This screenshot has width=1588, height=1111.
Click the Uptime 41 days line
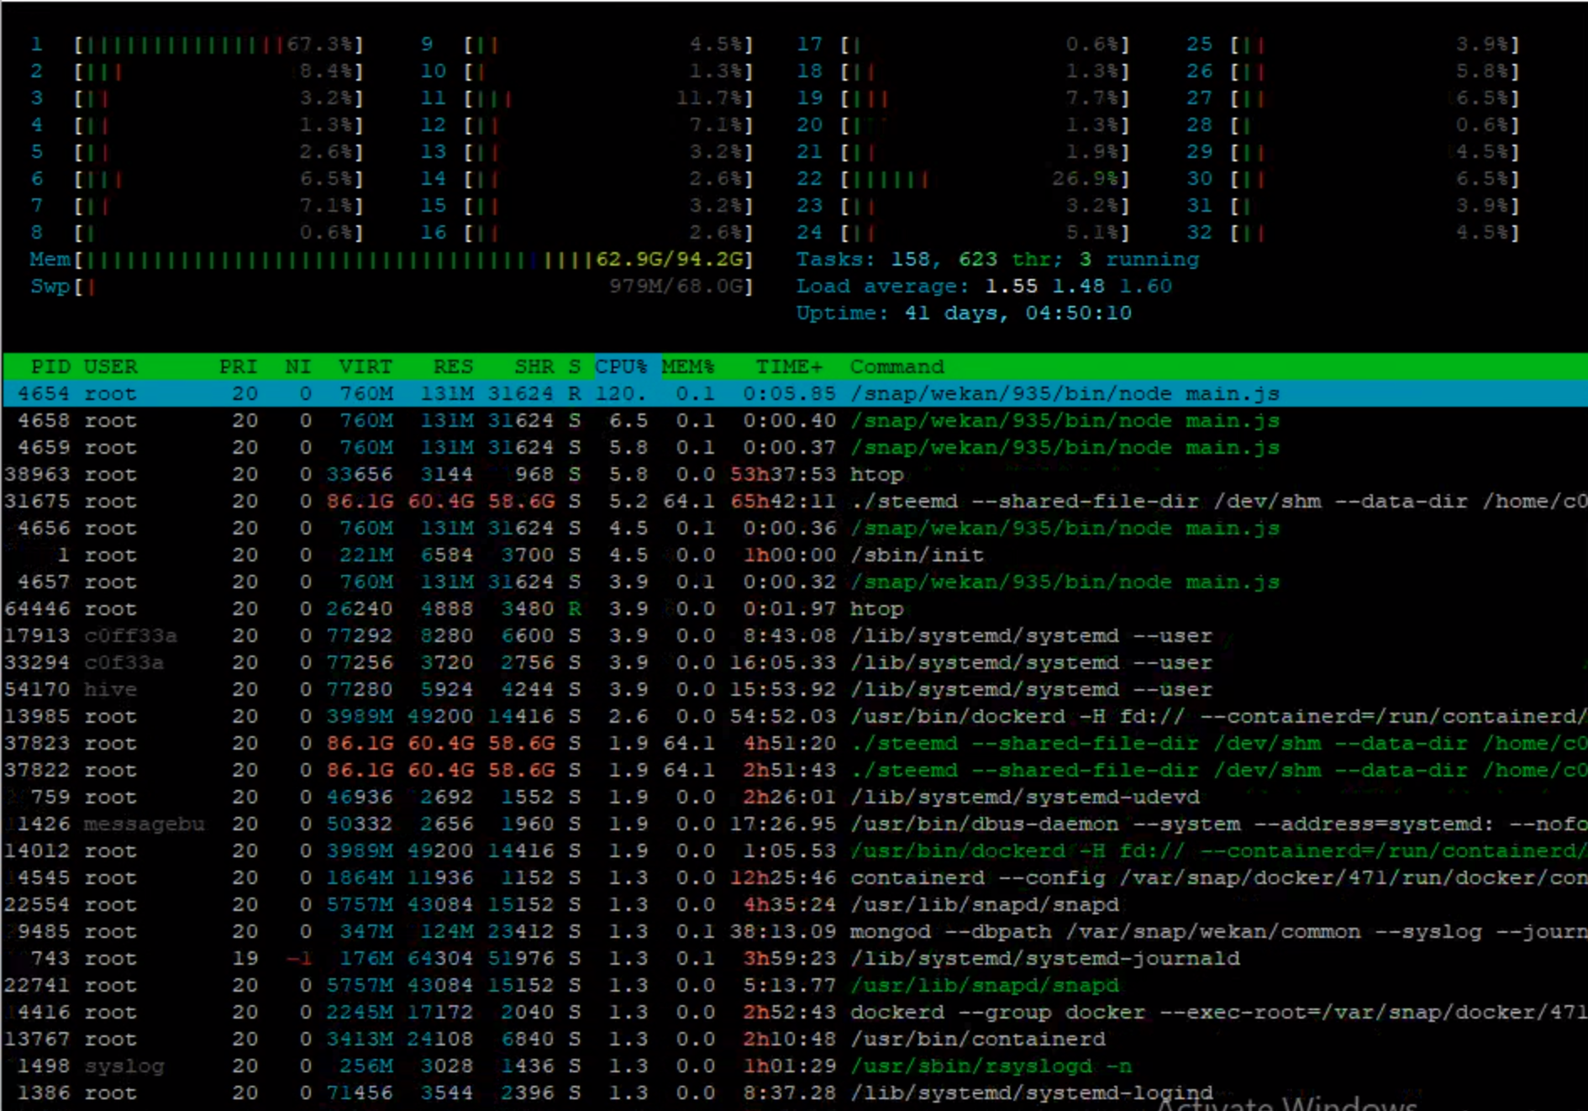[x=964, y=313]
